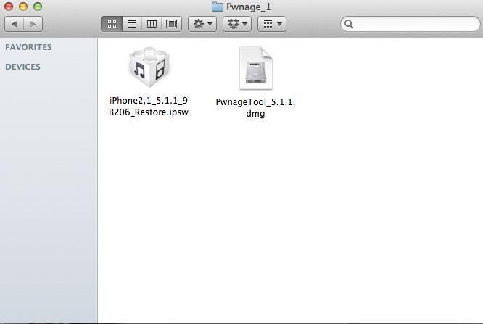Open the Dropbox toolbar menu
483x324 pixels.
[x=237, y=24]
